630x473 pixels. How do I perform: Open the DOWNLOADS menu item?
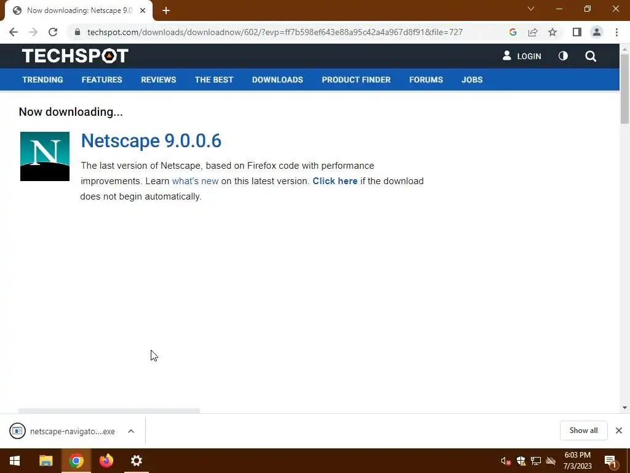point(277,79)
